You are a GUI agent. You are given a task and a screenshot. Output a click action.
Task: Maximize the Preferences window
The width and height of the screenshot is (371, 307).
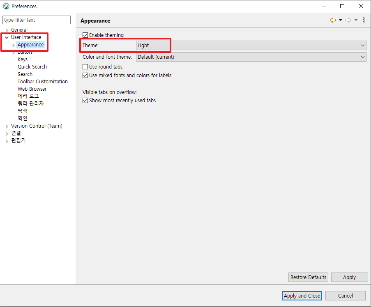pyautogui.click(x=342, y=6)
